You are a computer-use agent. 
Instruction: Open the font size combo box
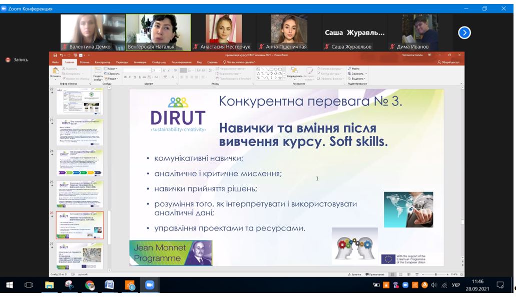pos(156,70)
